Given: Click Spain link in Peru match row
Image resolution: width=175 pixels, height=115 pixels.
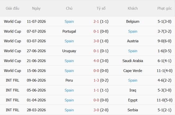Looking at the screenshot, I should click(132, 80).
